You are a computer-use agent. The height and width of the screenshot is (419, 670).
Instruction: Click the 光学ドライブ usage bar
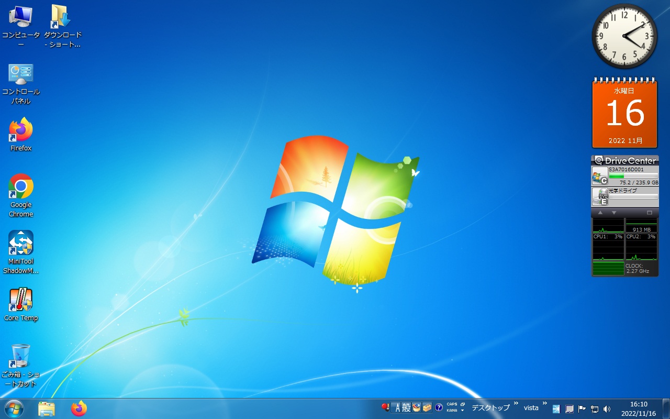point(633,197)
